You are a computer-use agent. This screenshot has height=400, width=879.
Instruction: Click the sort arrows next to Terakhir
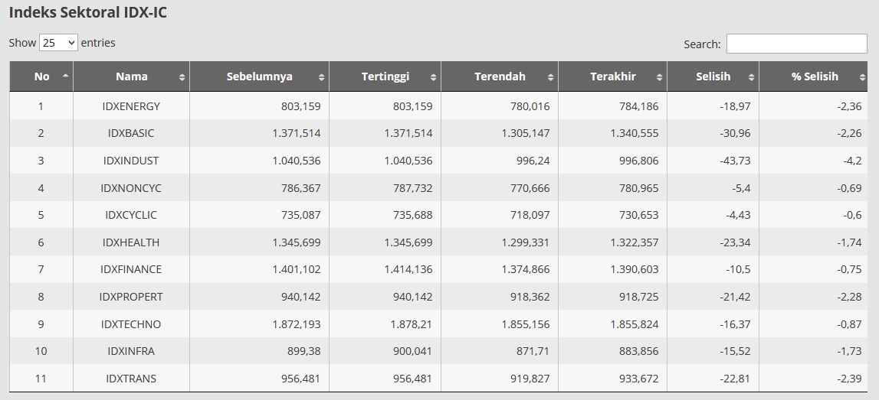(659, 77)
